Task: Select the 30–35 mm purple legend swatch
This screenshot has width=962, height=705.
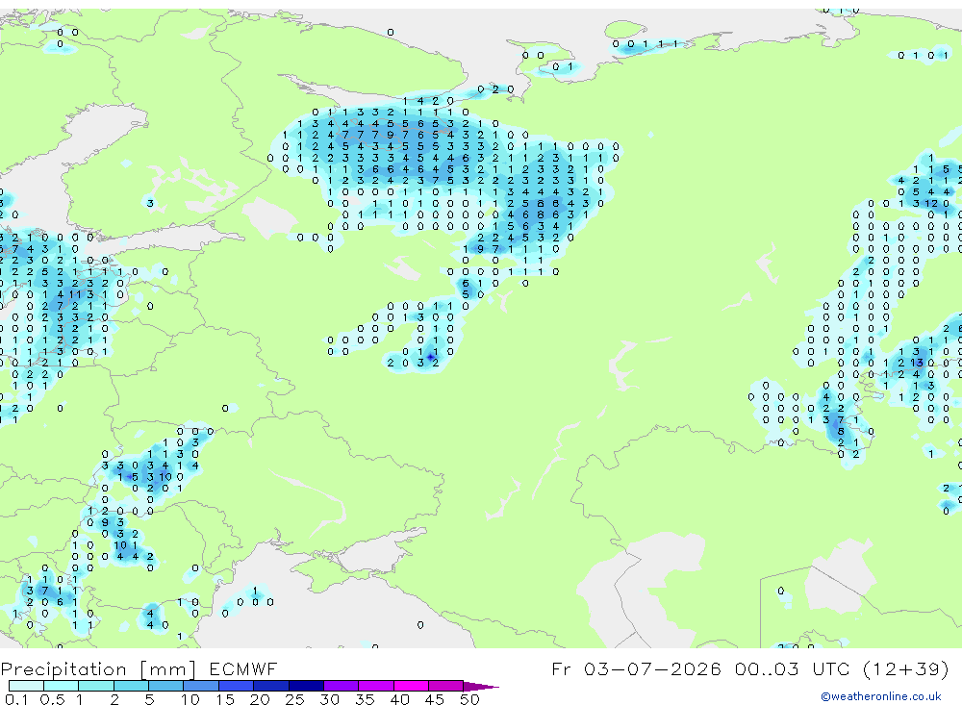Action: (x=342, y=686)
